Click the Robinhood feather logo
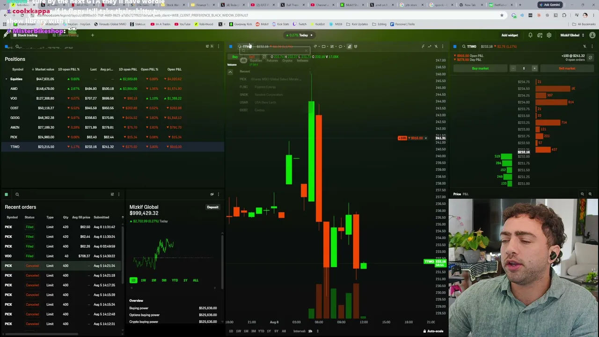 point(6,35)
